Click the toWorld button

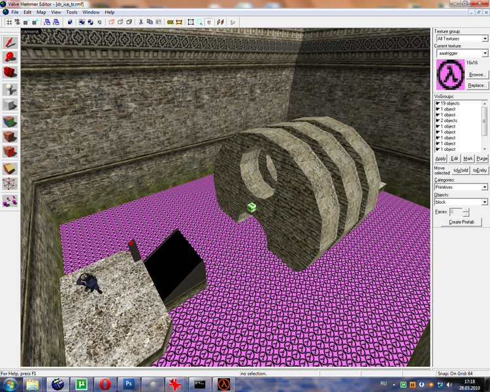(x=461, y=171)
